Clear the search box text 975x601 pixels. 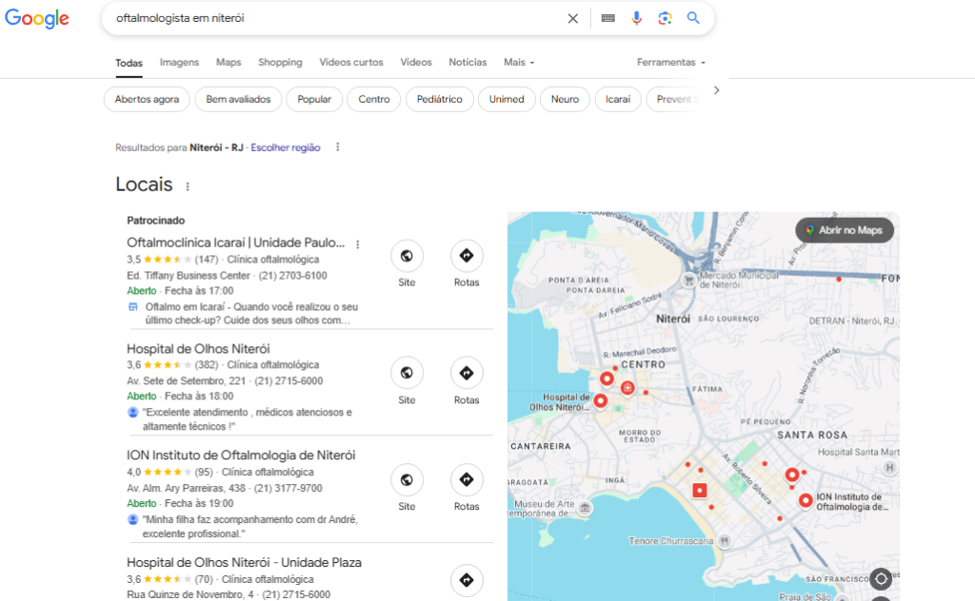(572, 19)
